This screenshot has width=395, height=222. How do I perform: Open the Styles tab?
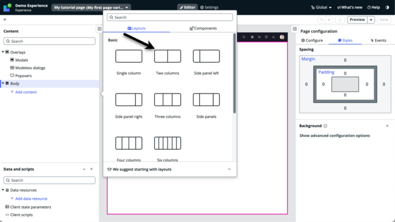345,40
